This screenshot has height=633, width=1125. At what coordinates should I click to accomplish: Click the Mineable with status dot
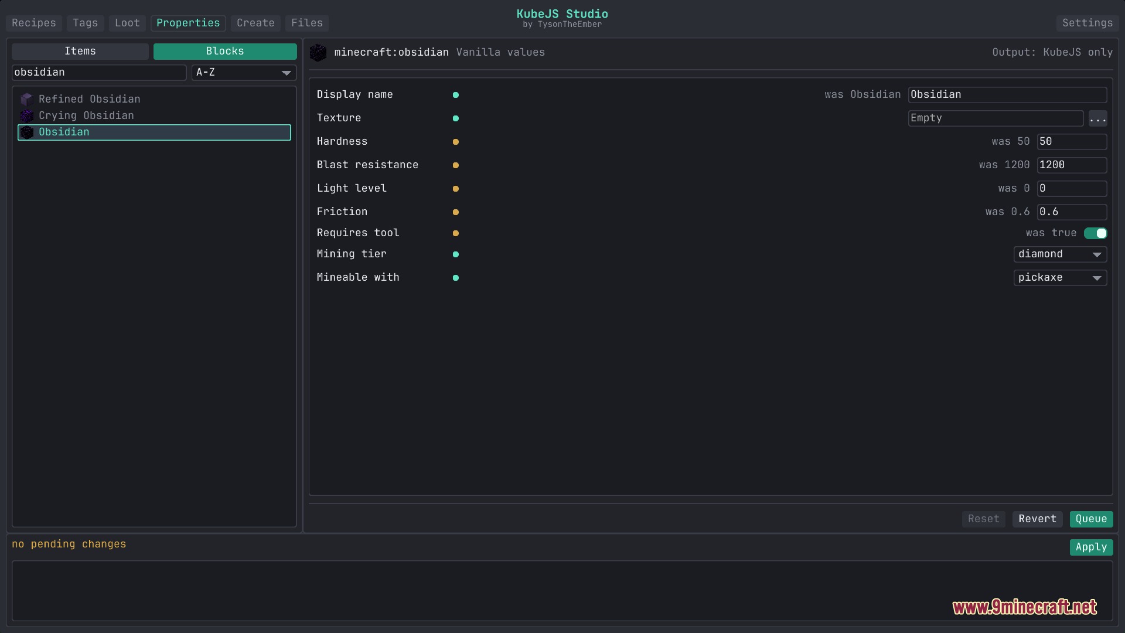pyautogui.click(x=455, y=278)
